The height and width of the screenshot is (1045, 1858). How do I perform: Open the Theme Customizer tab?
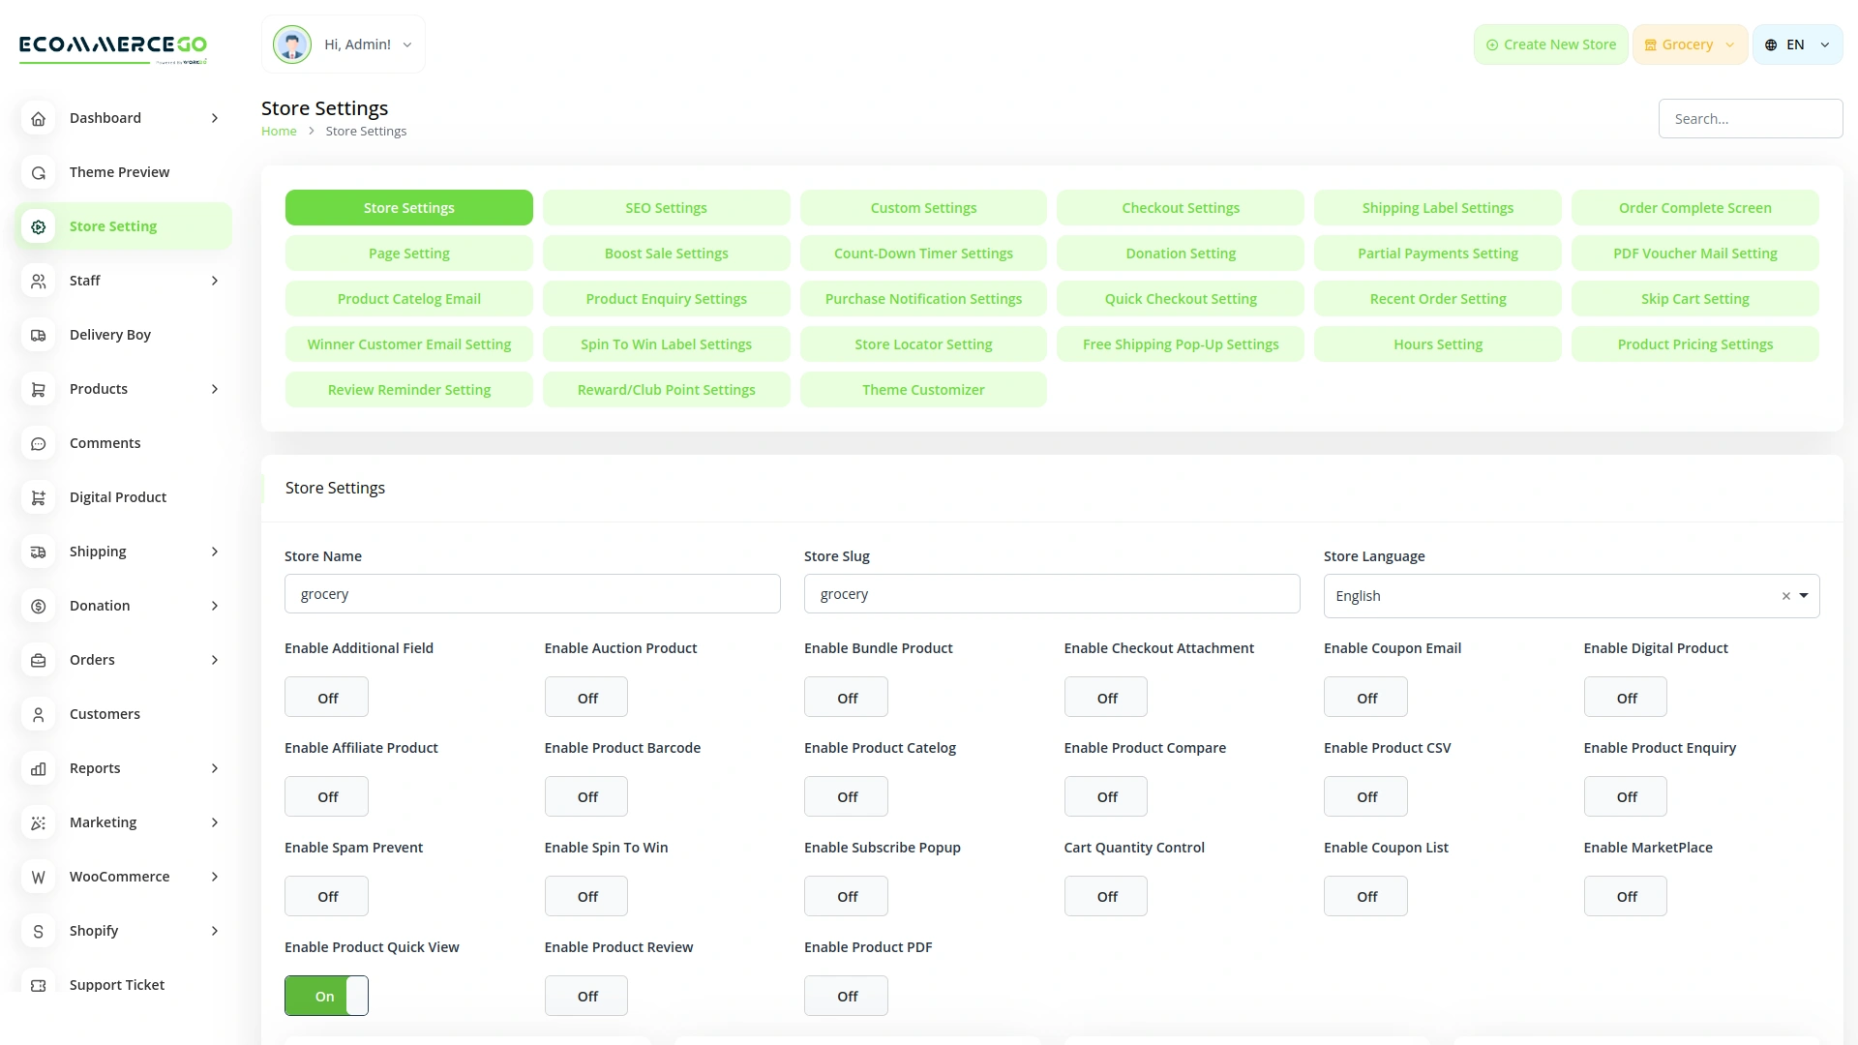coord(923,389)
